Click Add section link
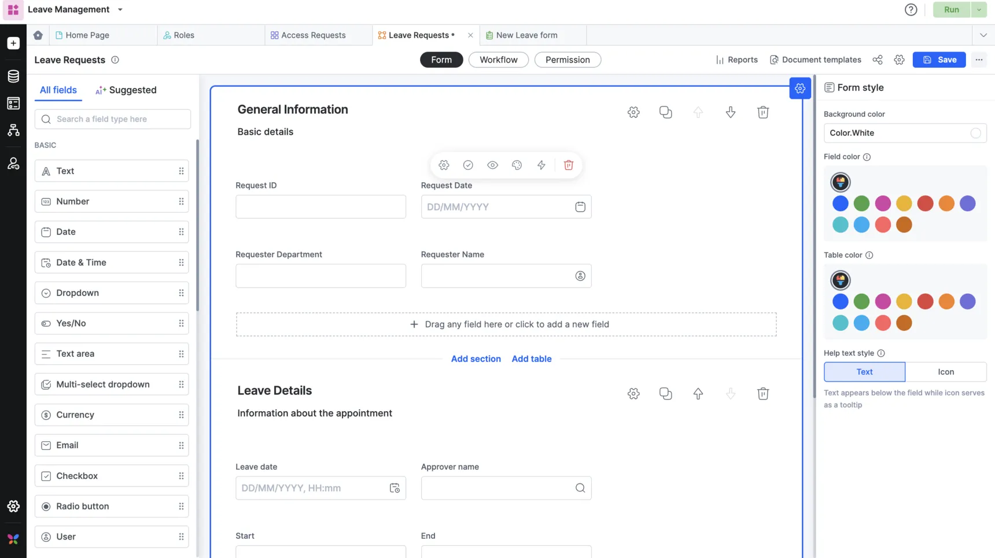The width and height of the screenshot is (995, 558). click(x=476, y=359)
